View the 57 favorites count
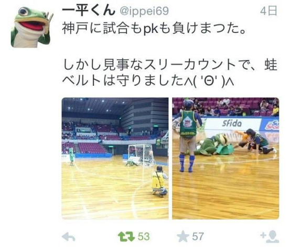The width and height of the screenshot is (290, 251). click(x=198, y=236)
